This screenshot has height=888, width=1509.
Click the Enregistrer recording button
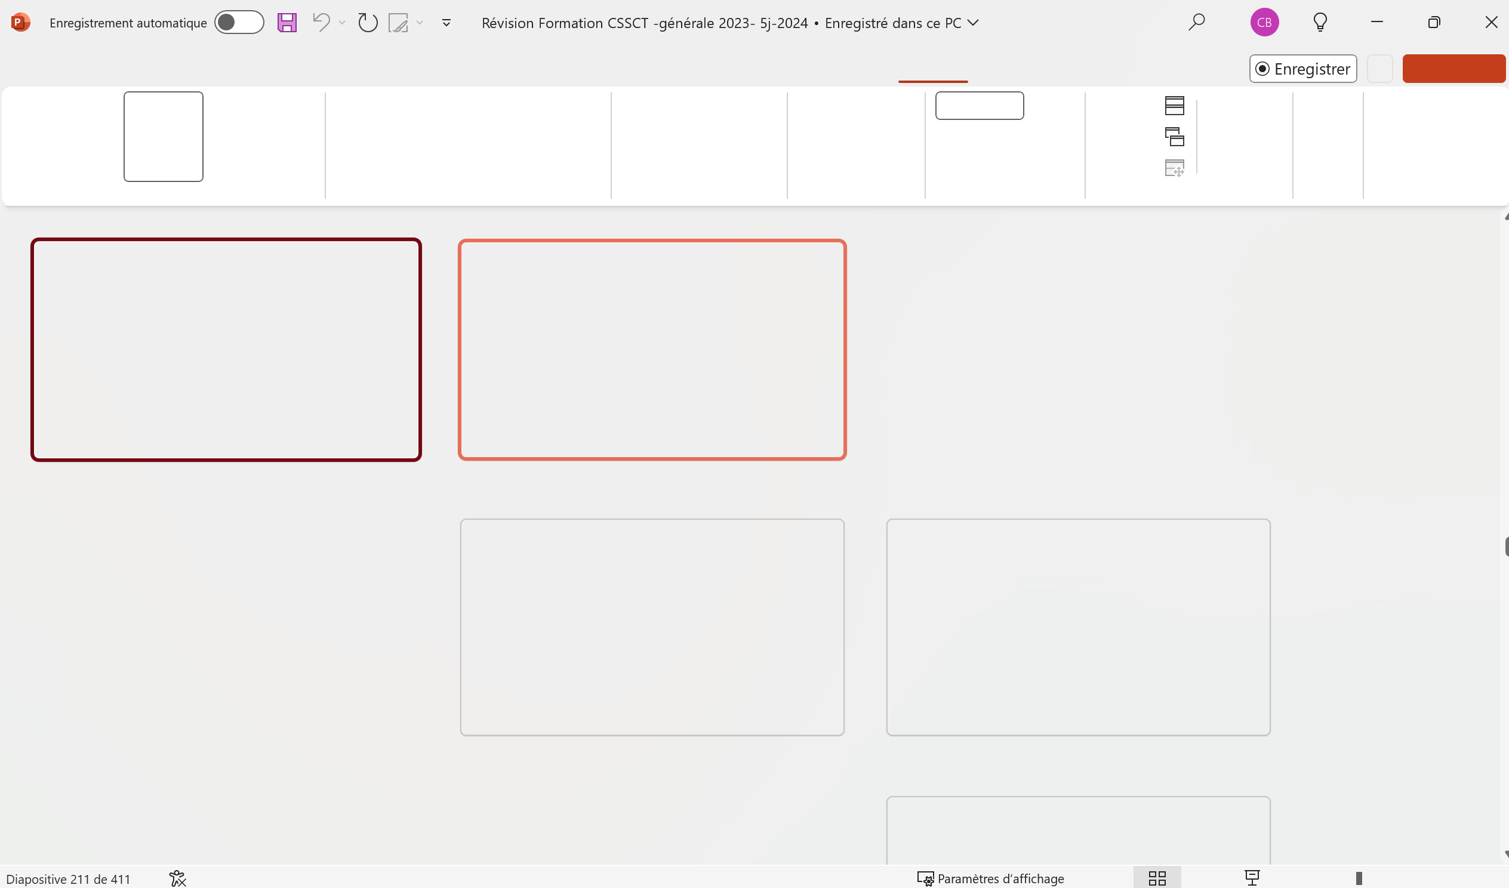(1302, 69)
